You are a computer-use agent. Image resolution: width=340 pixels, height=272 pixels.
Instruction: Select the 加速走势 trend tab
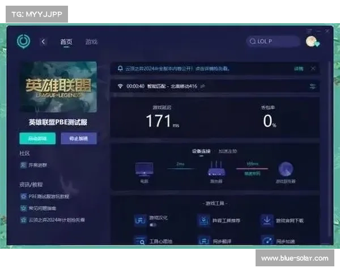(227, 151)
